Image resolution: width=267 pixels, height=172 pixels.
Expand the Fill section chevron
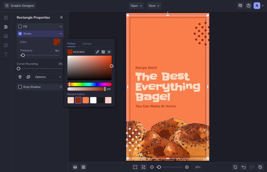coord(61,27)
